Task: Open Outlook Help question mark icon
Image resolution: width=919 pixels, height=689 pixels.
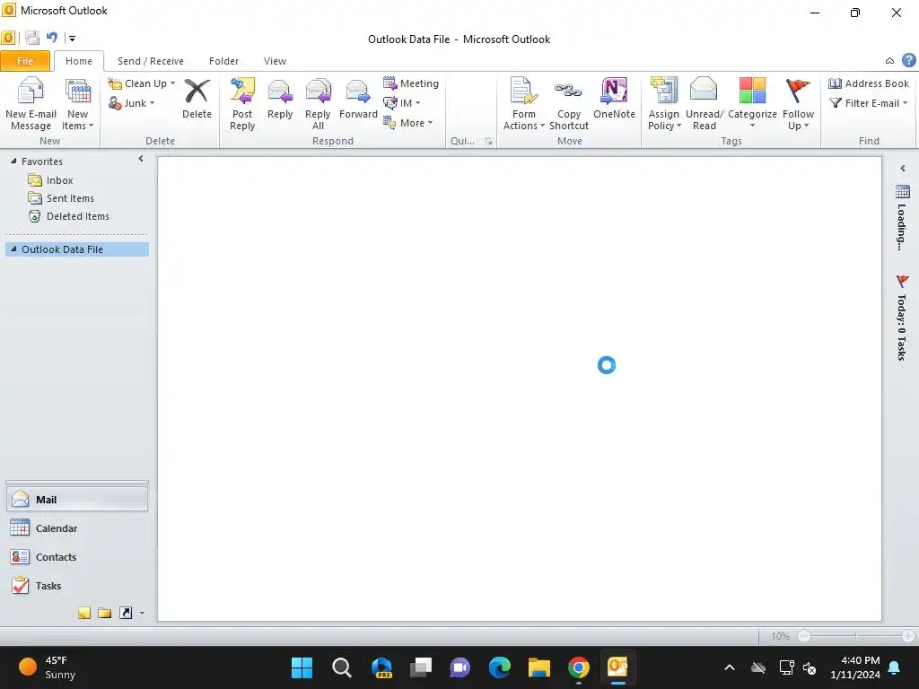Action: pyautogui.click(x=909, y=60)
